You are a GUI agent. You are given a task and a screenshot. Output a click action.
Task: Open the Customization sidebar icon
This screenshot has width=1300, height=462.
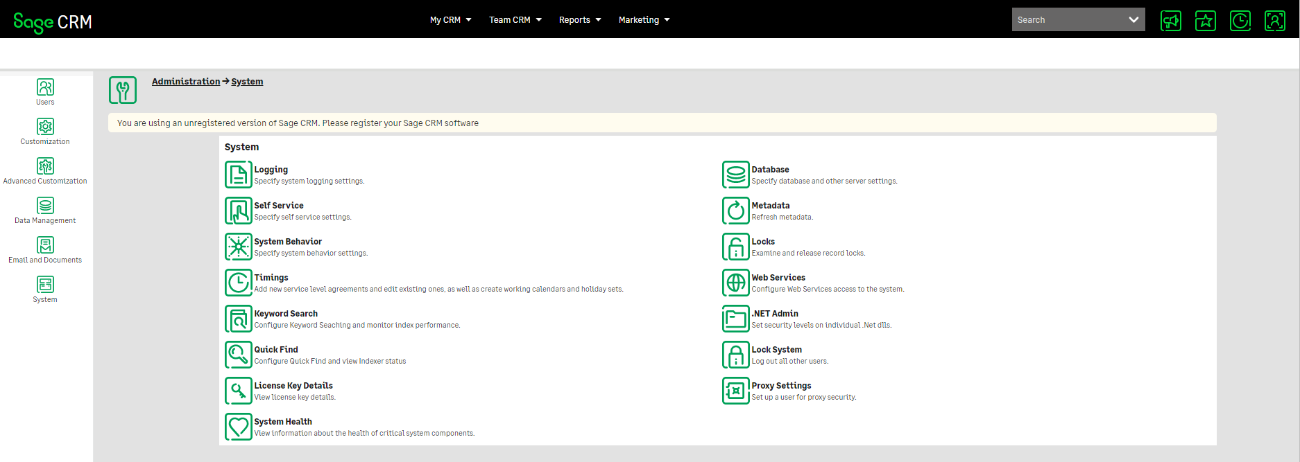pos(45,127)
